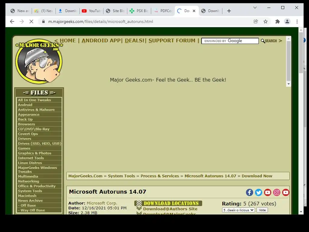Click the address bar URL
Screen dimensions: 309x232
100,21
